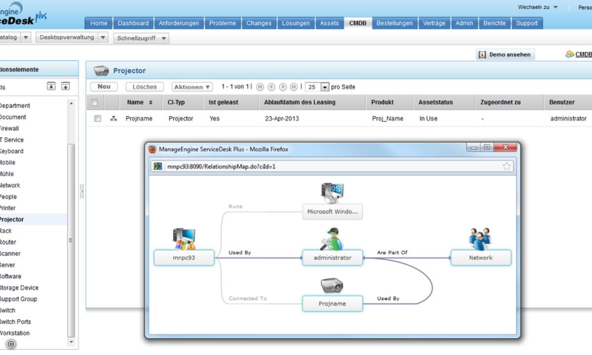Viewport: 592px width, 355px height.
Task: Click the sidebar vertical scrollbar thumb
Action: [x=71, y=241]
